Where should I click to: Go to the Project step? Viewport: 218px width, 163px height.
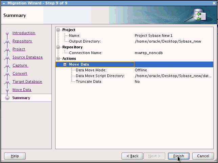pyautogui.click(x=19, y=49)
